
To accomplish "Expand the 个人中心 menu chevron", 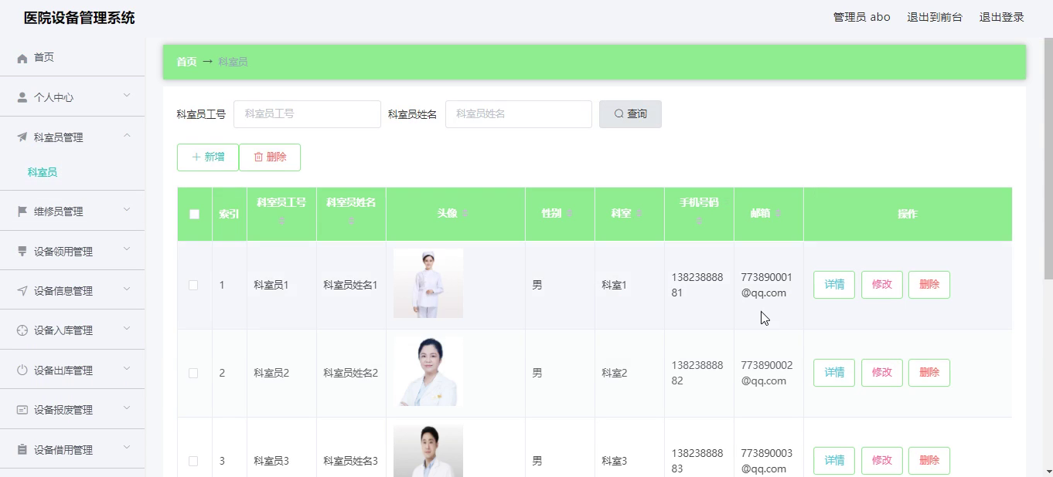I will click(127, 96).
